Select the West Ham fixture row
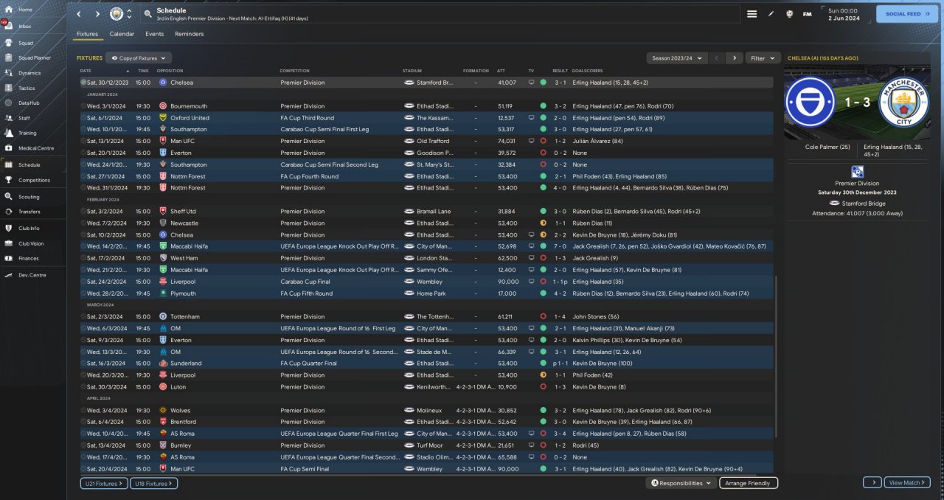 coord(426,258)
